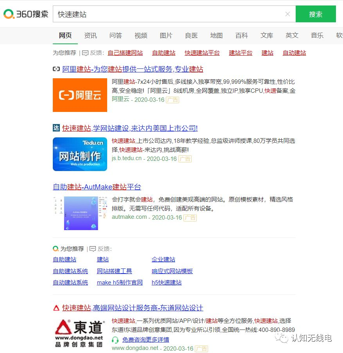
Task: Open the 快速建站,学网站建设 Tedu result title
Action: [130, 128]
